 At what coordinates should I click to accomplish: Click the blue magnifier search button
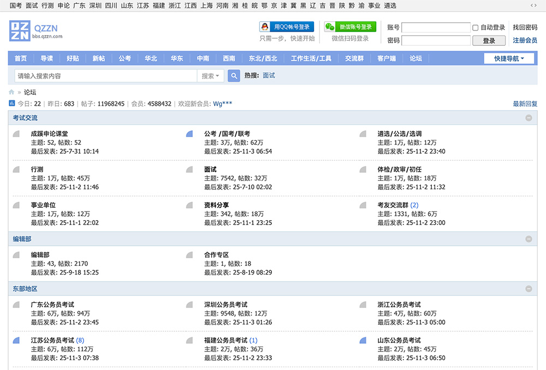[234, 76]
